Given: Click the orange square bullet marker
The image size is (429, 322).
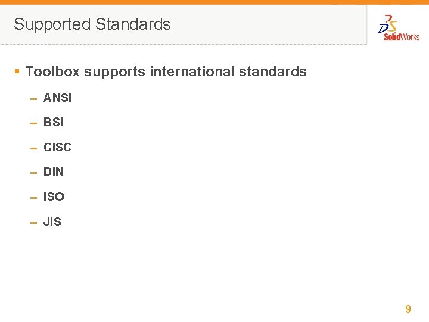Looking at the screenshot, I should 17,72.
